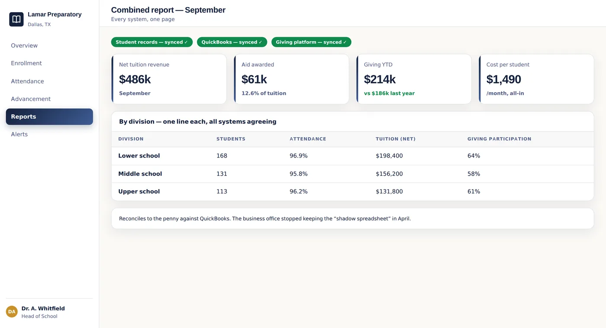Click the 'Combined report — September' title
Image resolution: width=606 pixels, height=328 pixels.
[x=168, y=10]
